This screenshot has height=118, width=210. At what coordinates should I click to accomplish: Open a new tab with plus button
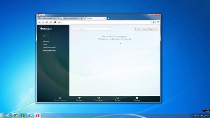coord(108,18)
